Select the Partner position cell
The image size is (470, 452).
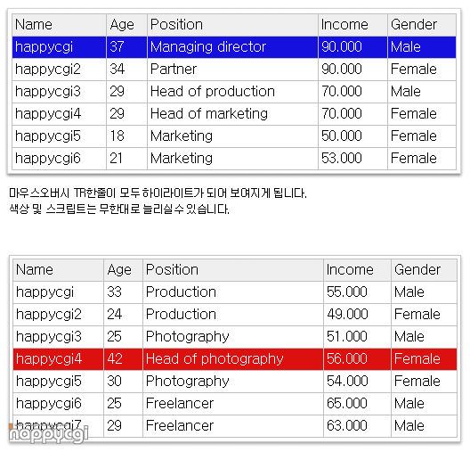(232, 70)
